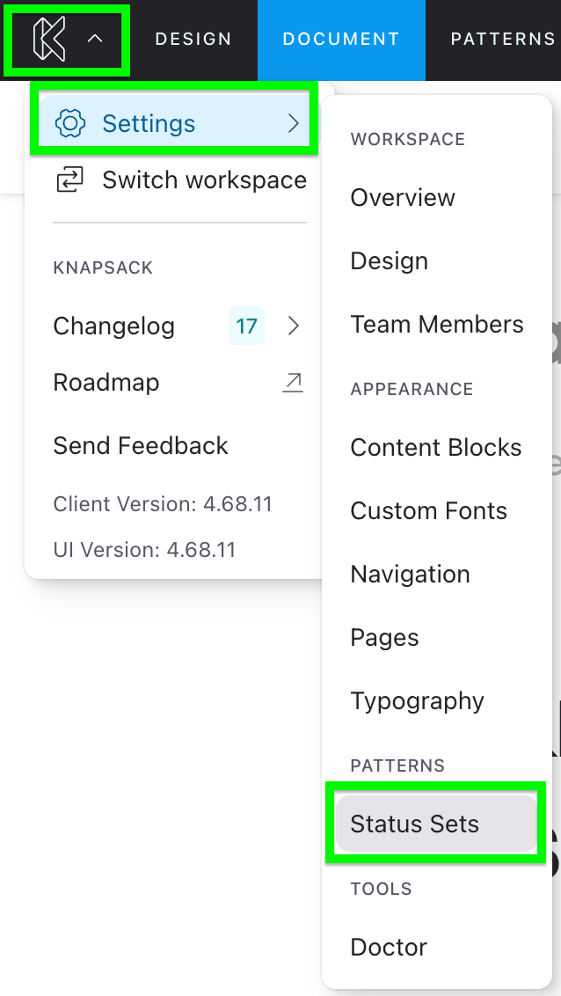Choose Switch workspace menu label
561x996 pixels.
[x=204, y=180]
